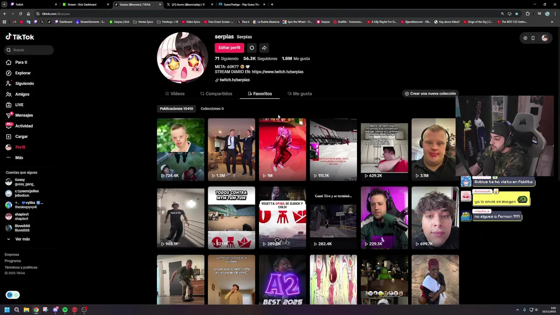Image resolution: width=560 pixels, height=315 pixels.
Task: Open File Explorer from the taskbar
Action: coord(26,310)
